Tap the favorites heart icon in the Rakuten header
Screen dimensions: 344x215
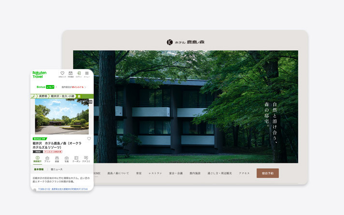point(62,73)
